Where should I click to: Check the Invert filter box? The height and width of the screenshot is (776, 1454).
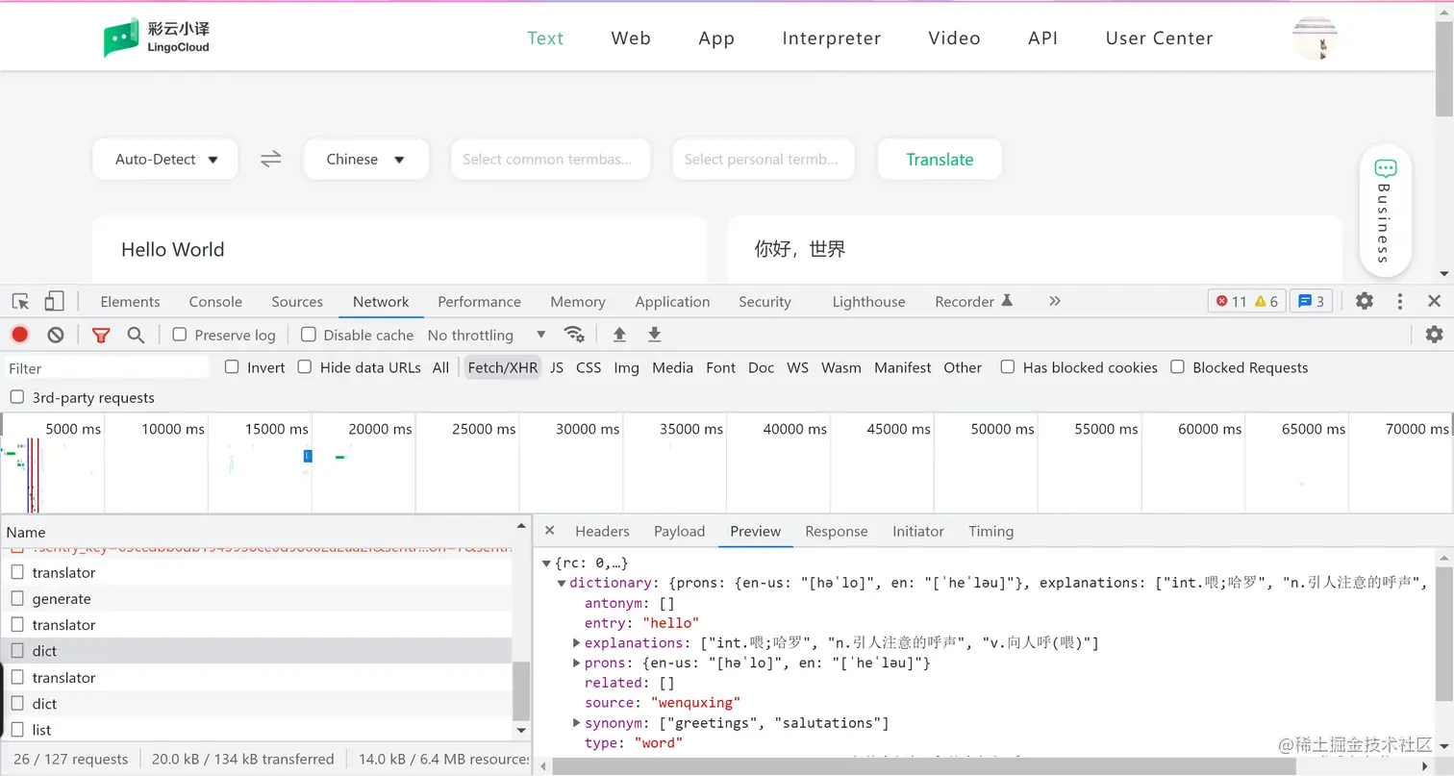pos(232,366)
